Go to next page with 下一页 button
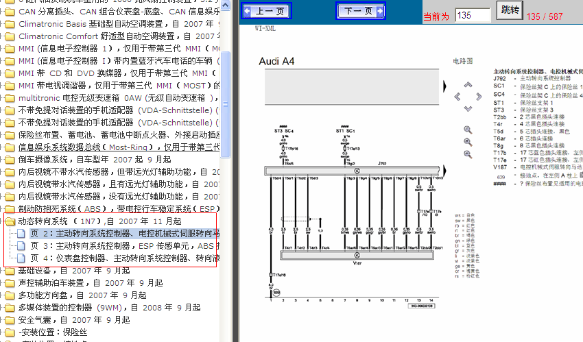This screenshot has height=342, width=583. pyautogui.click(x=361, y=10)
